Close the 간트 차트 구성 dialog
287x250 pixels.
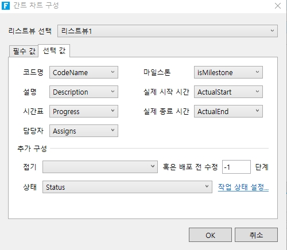point(278,6)
